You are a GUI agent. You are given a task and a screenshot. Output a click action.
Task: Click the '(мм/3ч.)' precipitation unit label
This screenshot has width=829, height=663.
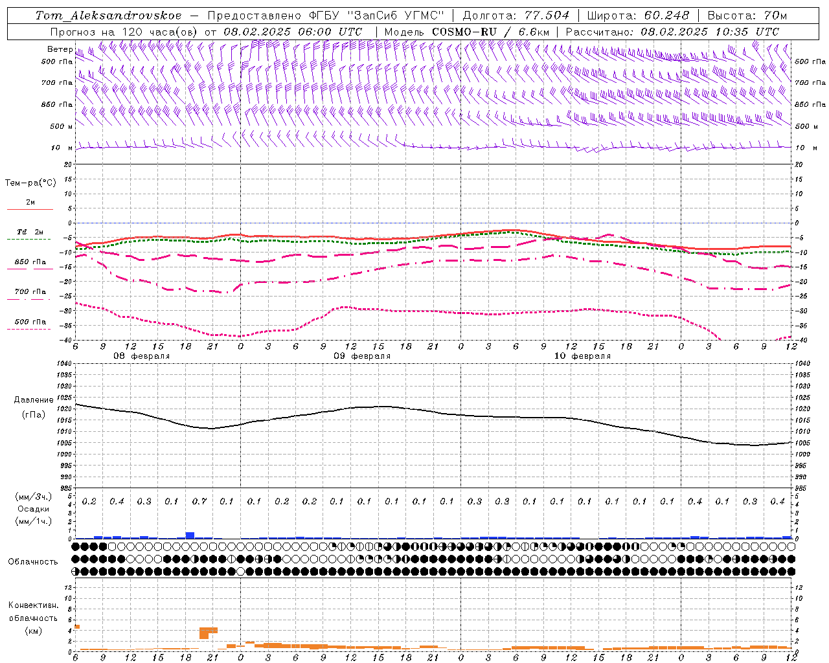[x=33, y=497]
